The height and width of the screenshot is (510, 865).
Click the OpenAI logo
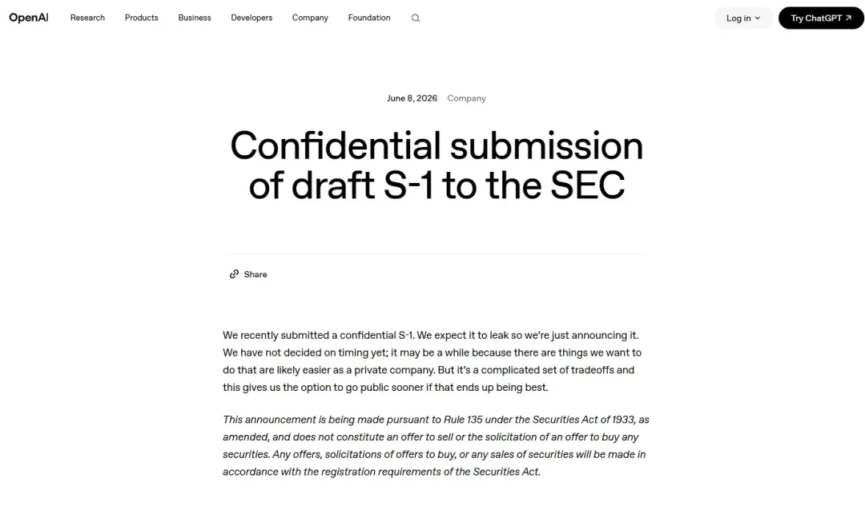[29, 18]
